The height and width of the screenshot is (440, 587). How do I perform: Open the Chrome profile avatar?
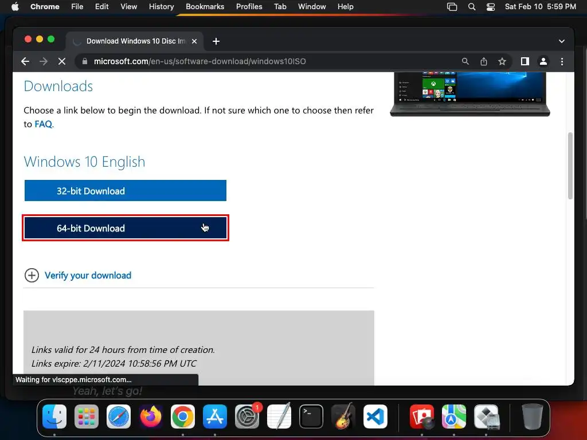tap(543, 61)
